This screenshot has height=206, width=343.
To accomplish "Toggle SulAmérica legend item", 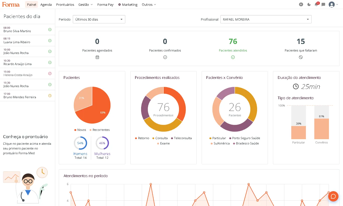I will pos(220,143).
